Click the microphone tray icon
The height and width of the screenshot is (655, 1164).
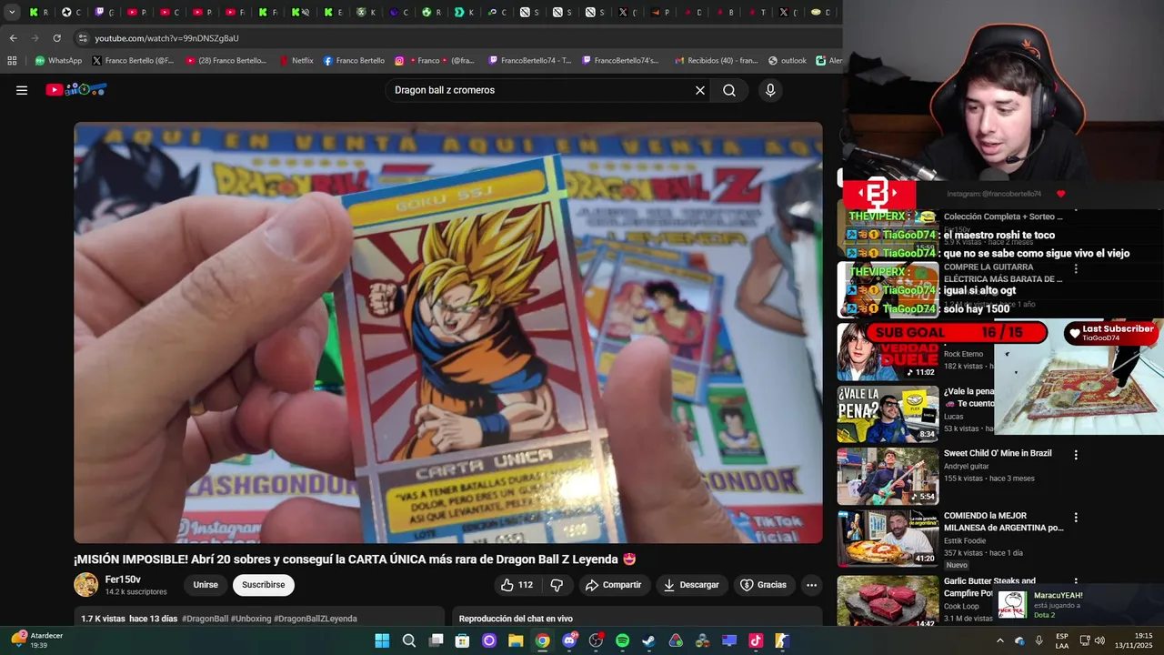coord(1039,640)
